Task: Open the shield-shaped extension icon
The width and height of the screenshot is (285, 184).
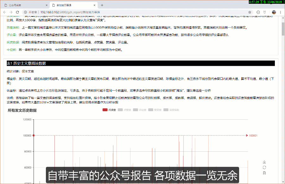Action: coord(265,12)
